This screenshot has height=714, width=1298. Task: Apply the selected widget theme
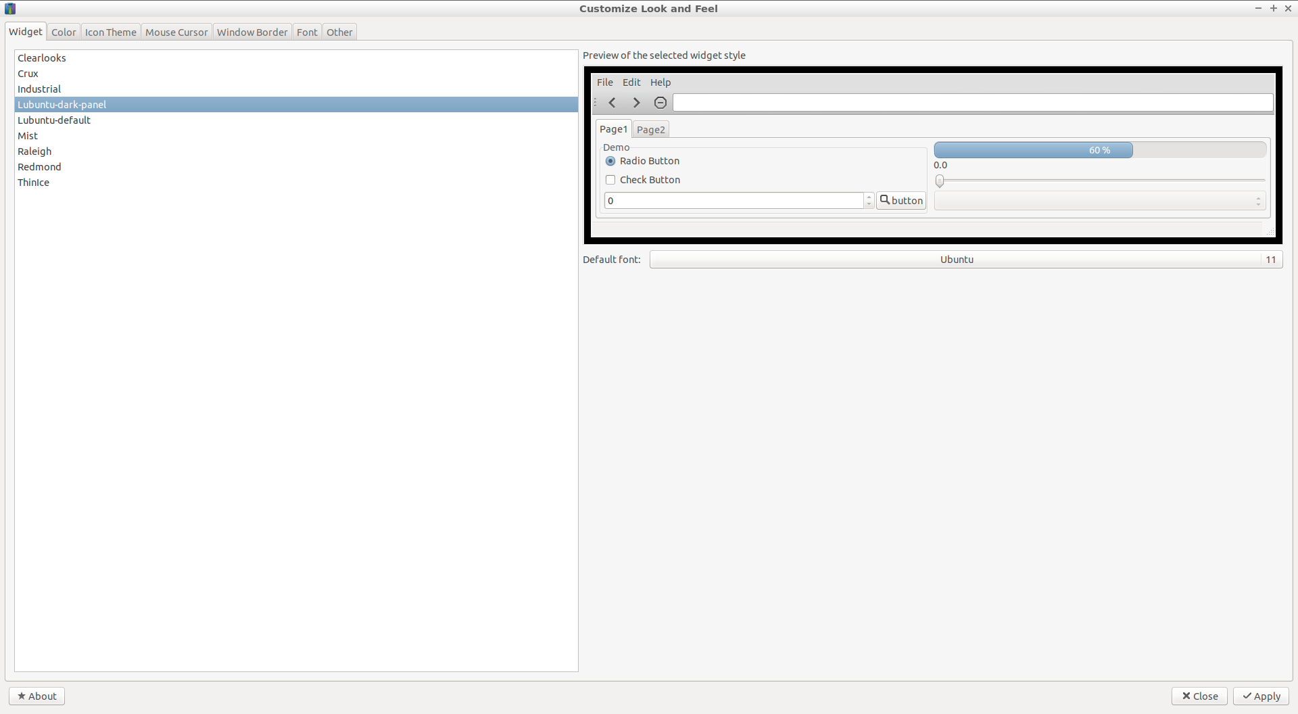(1261, 696)
